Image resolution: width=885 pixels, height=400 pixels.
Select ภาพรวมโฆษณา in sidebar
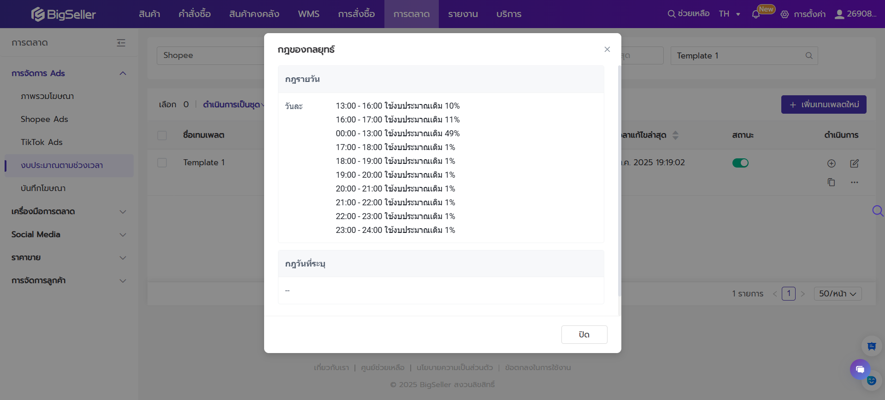click(x=47, y=97)
